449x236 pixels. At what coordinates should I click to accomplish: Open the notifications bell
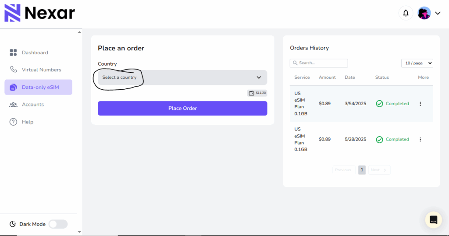(406, 13)
